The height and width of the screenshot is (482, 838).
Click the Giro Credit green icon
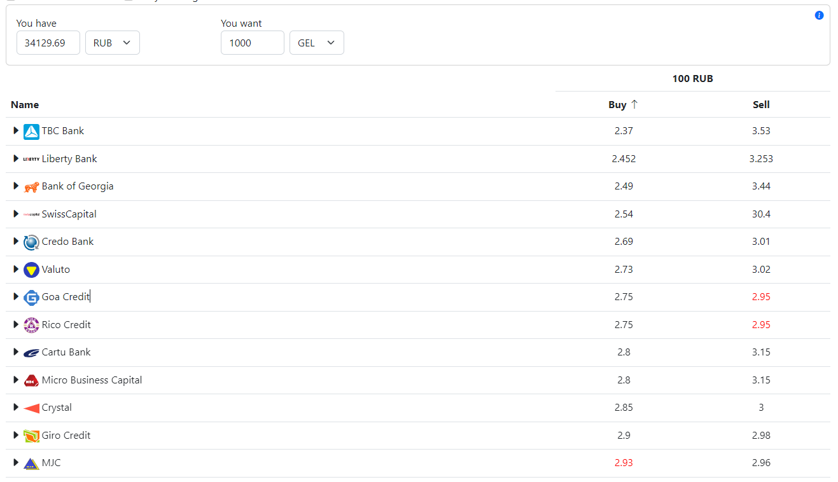pyautogui.click(x=31, y=436)
